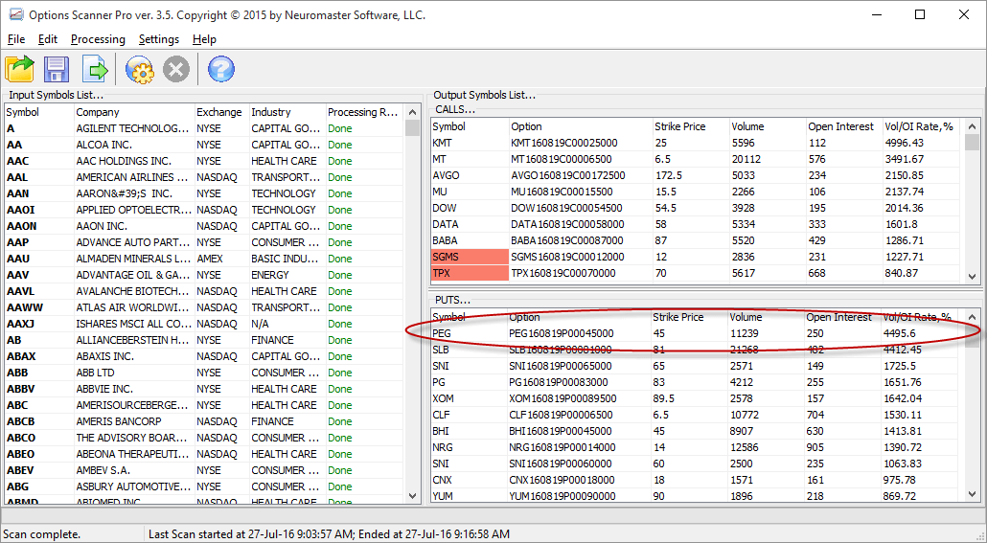The width and height of the screenshot is (987, 543).
Task: Click CALLS table scroll up arrow
Action: tap(973, 126)
